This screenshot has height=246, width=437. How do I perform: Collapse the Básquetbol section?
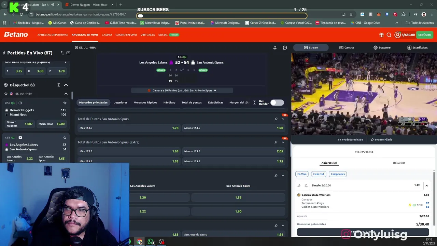pyautogui.click(x=66, y=85)
